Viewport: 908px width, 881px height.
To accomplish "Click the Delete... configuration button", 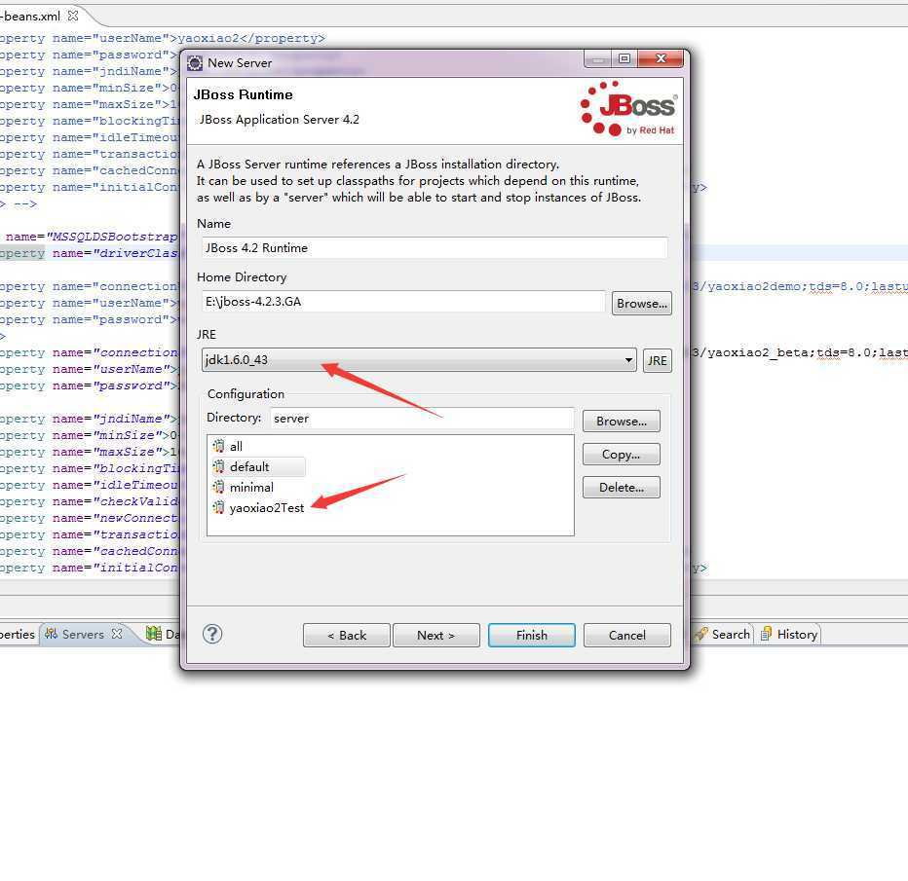I will tap(622, 487).
